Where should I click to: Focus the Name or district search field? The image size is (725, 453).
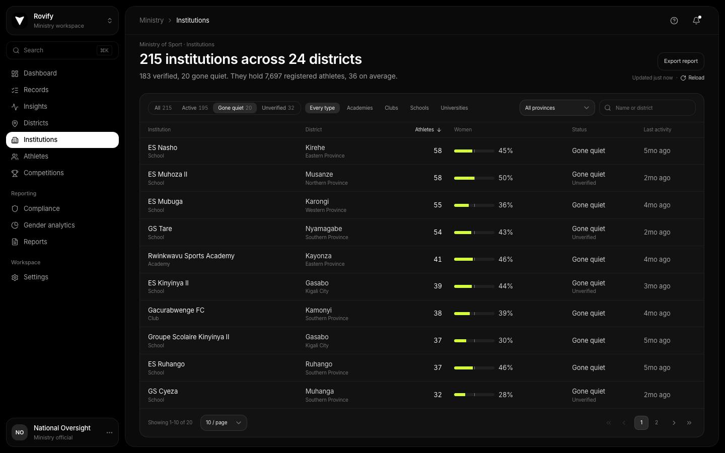pos(647,108)
